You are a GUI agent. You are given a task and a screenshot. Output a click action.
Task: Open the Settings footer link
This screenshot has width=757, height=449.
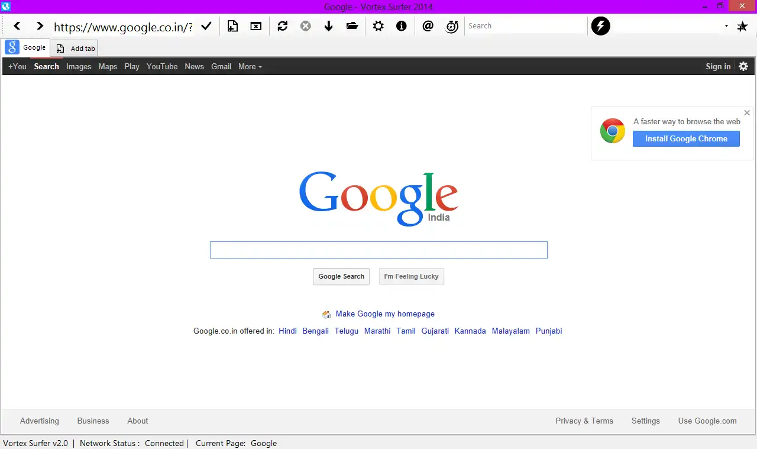[x=645, y=421]
